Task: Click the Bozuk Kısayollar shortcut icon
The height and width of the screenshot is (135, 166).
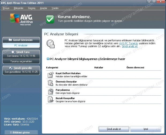Action: (x=51, y=99)
